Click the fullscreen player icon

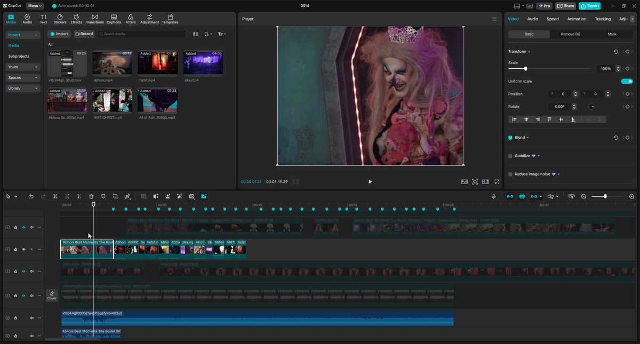pos(497,181)
